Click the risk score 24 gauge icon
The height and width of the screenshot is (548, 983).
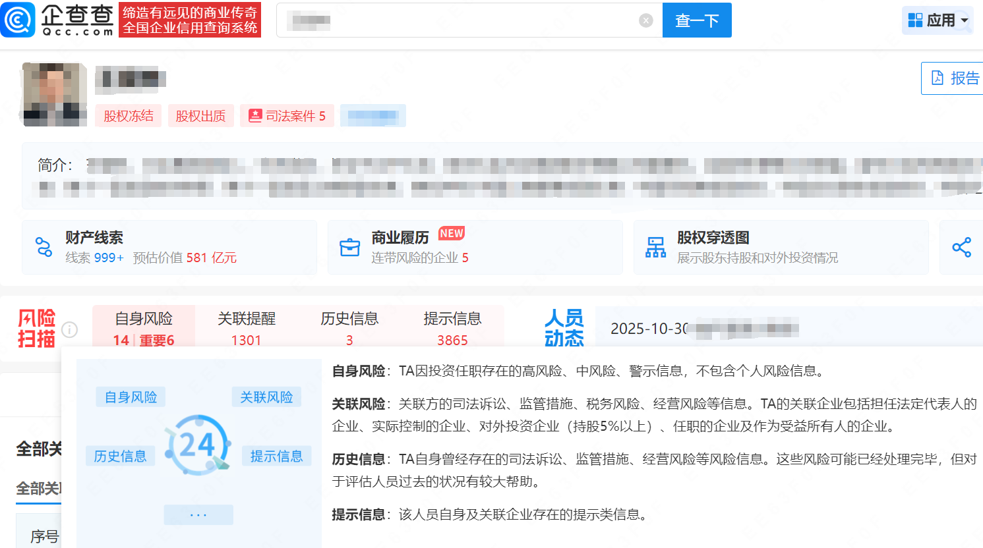(197, 445)
